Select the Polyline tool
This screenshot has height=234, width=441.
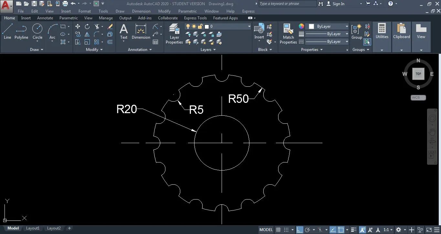click(21, 31)
